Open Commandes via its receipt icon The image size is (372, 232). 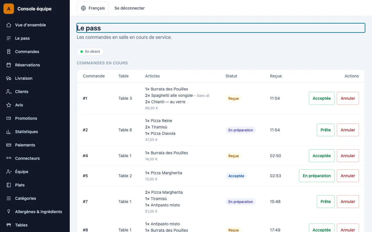tap(9, 52)
